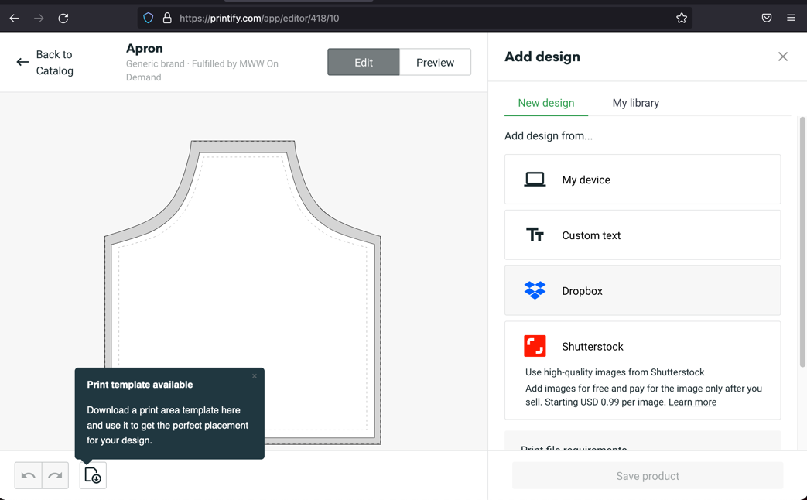Activate the Edit mode button

coord(364,63)
